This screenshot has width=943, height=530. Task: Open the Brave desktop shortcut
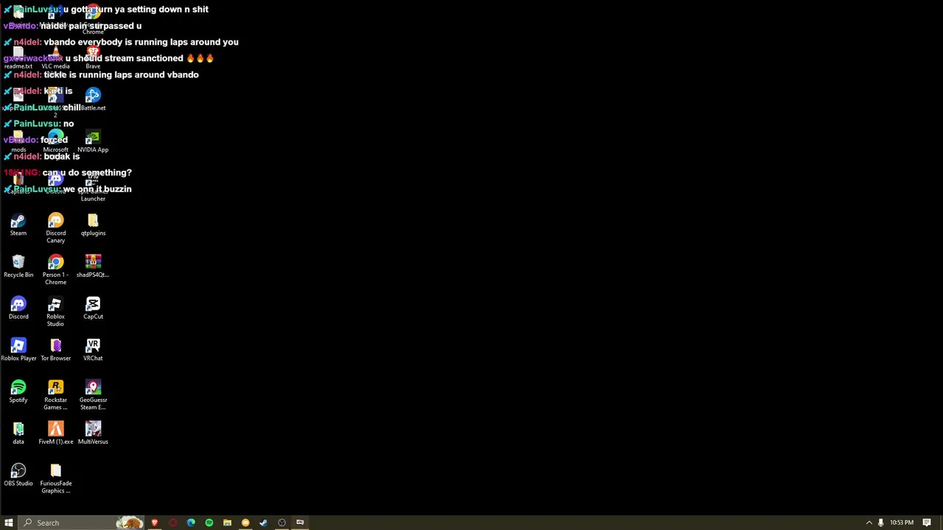point(93,57)
